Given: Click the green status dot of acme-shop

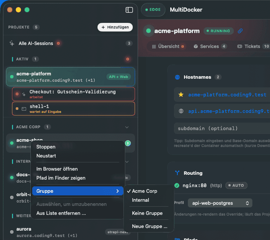Looking at the screenshot, I should click(12, 143).
